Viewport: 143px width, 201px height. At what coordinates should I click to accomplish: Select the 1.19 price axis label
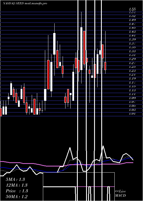132,79
